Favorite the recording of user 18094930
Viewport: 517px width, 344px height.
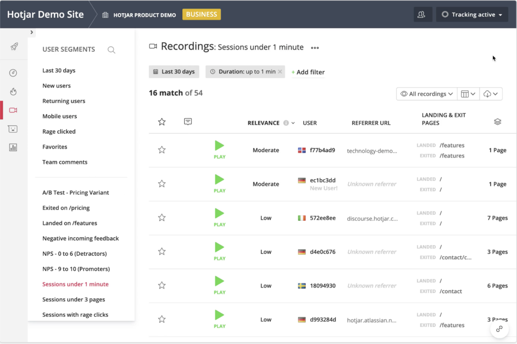[162, 286]
